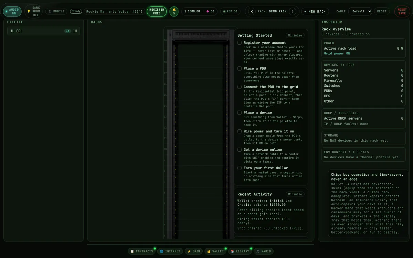The image size is (413, 258).
Task: Open the $1000.00 wallet balance pill
Action: coord(200,11)
